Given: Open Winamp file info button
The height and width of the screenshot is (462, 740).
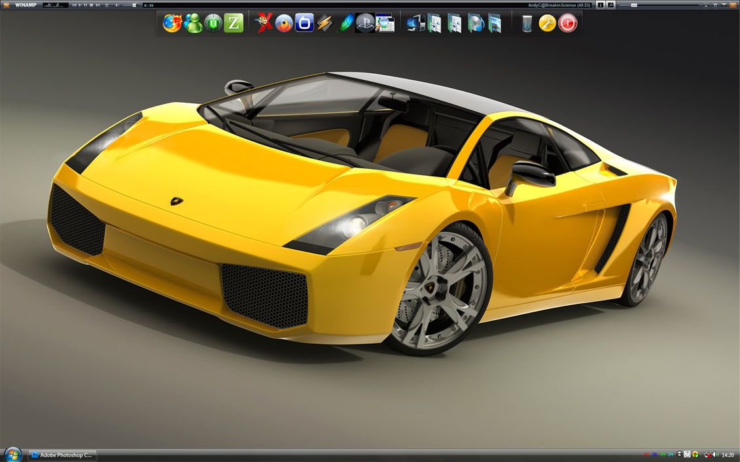Looking at the screenshot, I should click(600, 5).
